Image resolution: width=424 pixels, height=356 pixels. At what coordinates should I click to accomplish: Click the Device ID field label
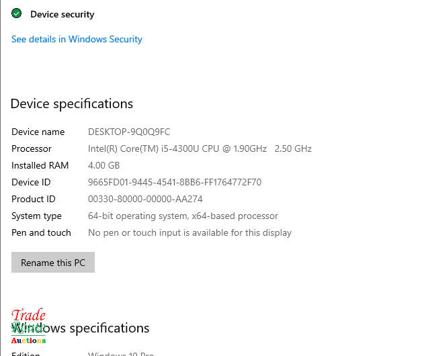pos(31,182)
